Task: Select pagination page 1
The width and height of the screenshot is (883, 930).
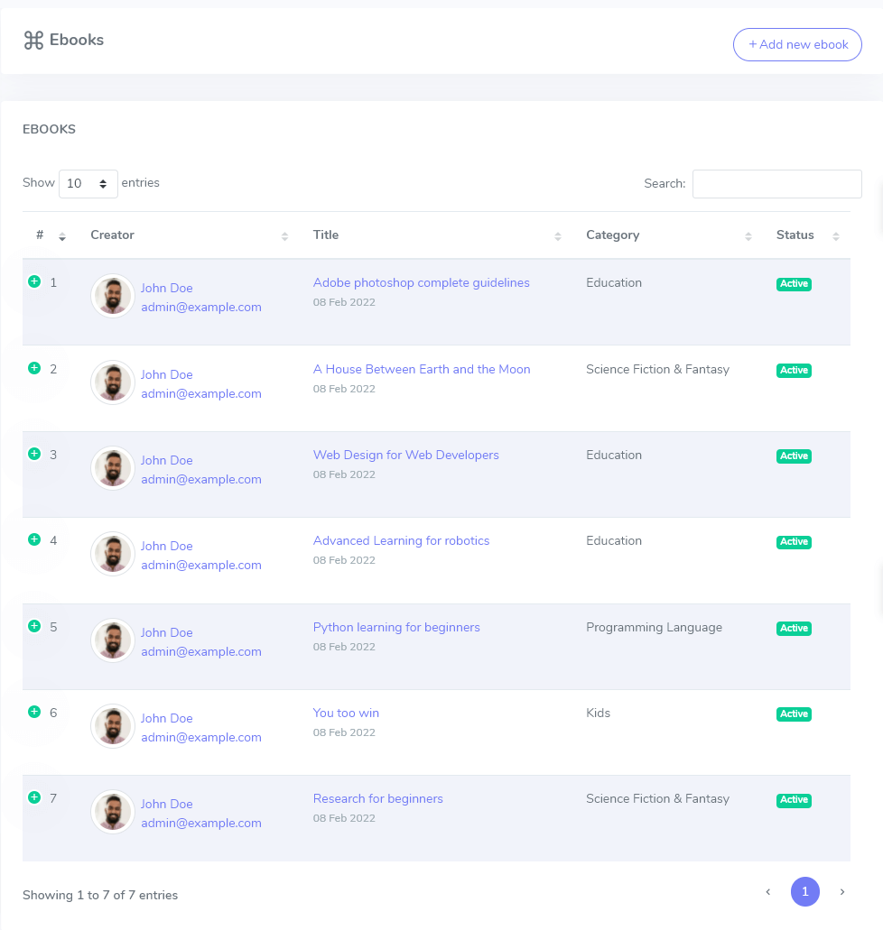Action: [805, 892]
